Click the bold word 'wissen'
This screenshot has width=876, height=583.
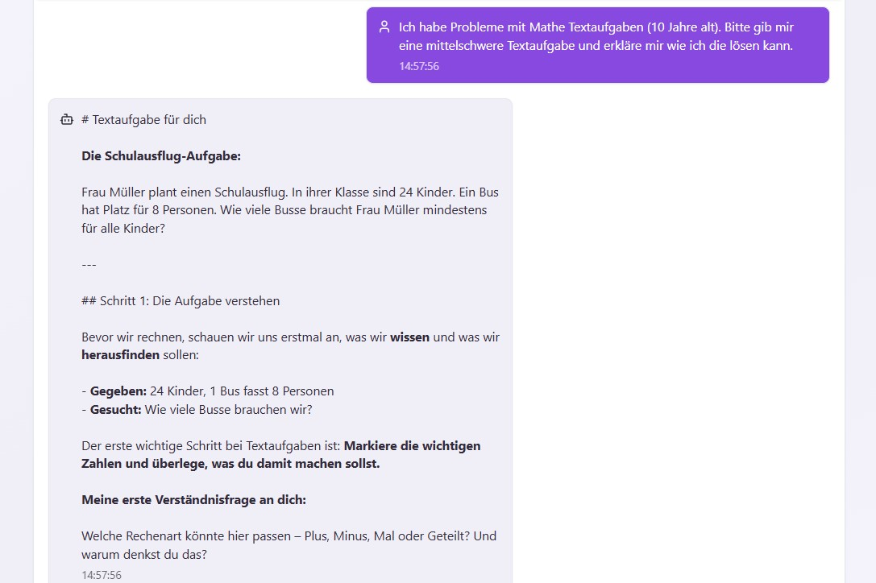[x=410, y=337]
